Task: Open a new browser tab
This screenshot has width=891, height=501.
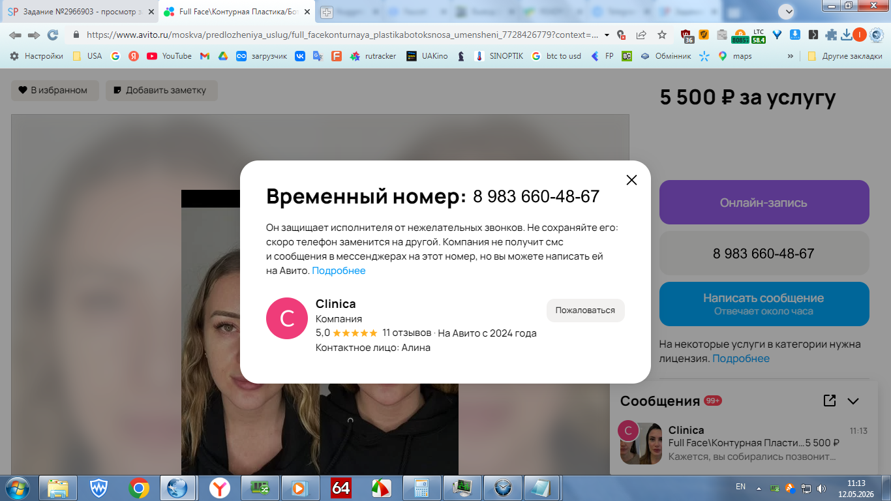Action: pos(326,12)
